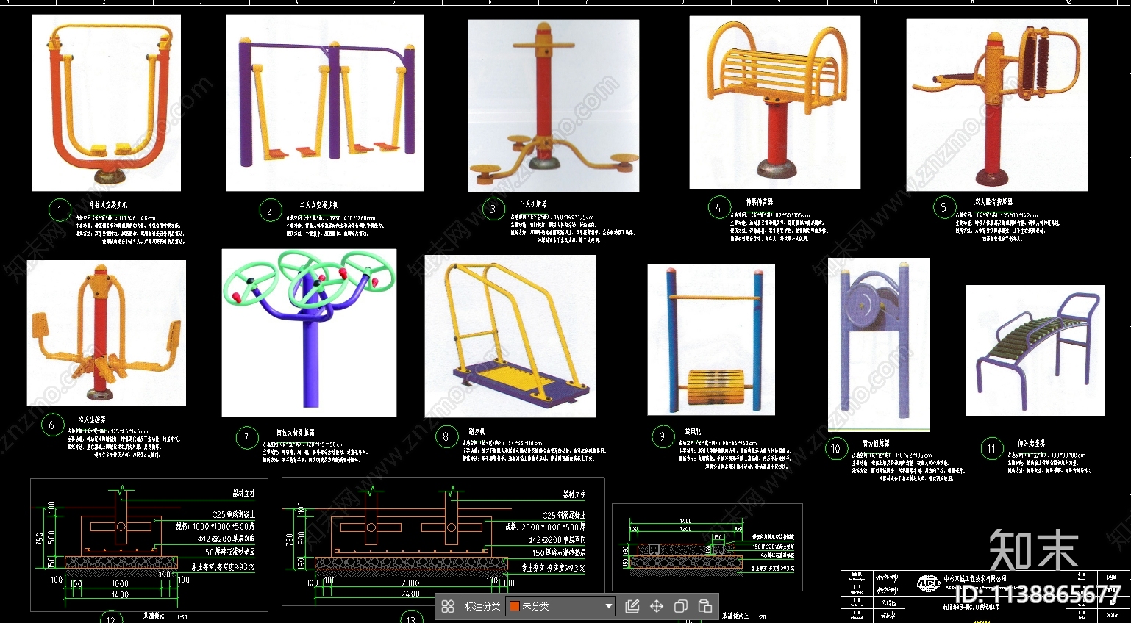Select the green tai chi wheel equipment image
This screenshot has width=1131, height=623.
click(309, 332)
